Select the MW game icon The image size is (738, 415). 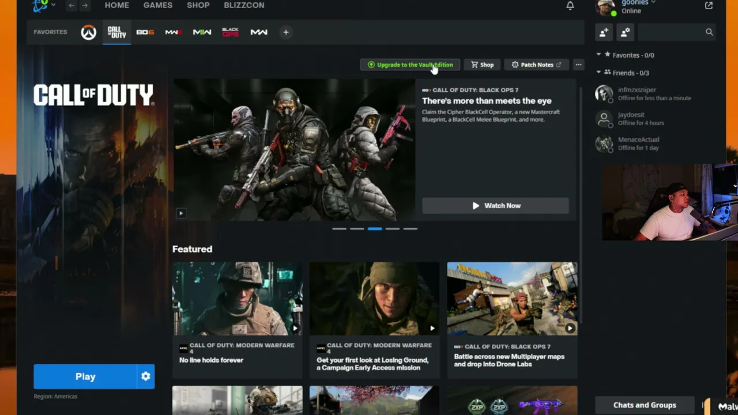(x=259, y=32)
